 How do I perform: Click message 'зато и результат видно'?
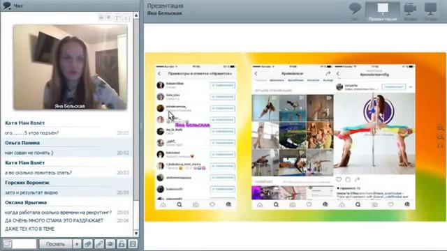(x=31, y=192)
